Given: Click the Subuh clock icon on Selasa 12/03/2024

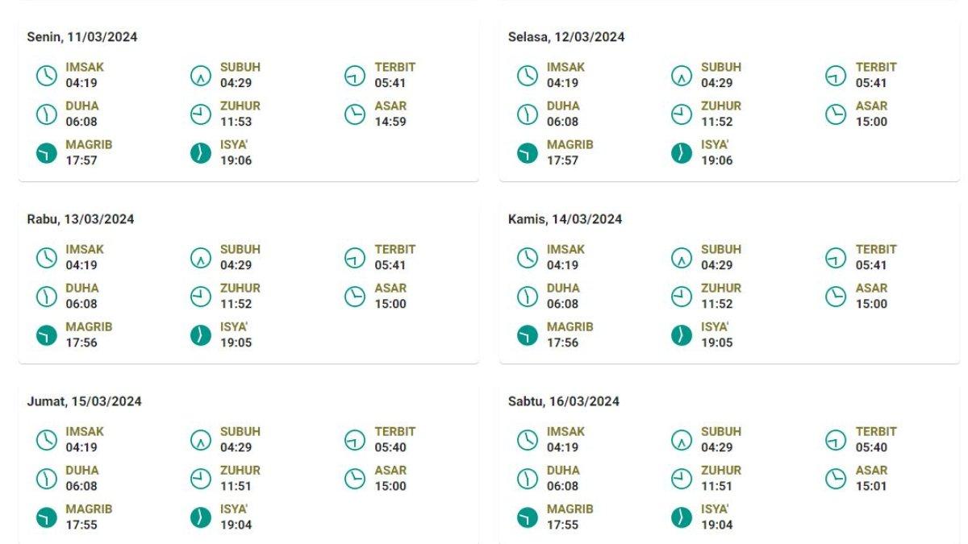Looking at the screenshot, I should [682, 76].
